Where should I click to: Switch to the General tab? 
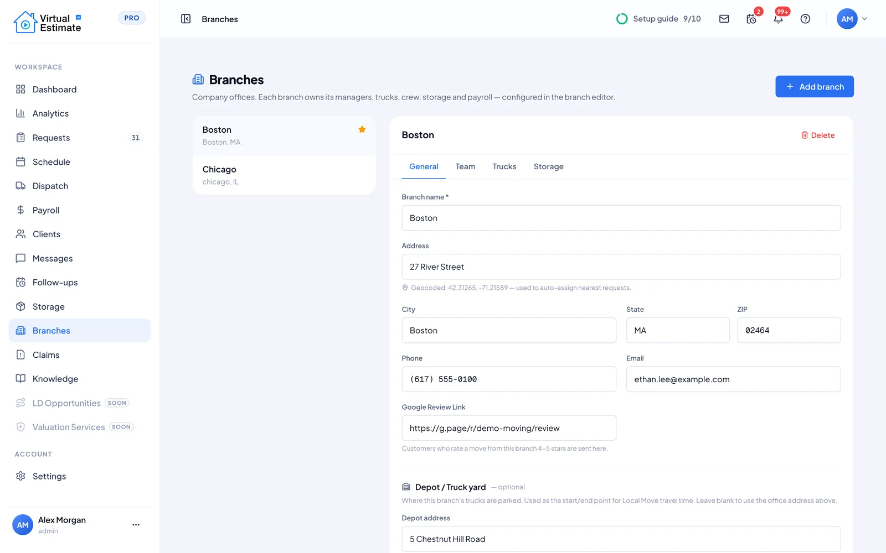[x=424, y=166]
